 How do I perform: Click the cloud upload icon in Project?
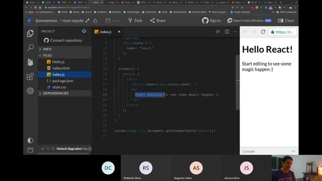[84, 31]
